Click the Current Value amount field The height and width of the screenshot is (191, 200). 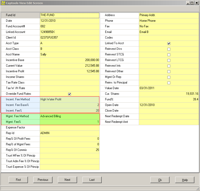coord(69,66)
